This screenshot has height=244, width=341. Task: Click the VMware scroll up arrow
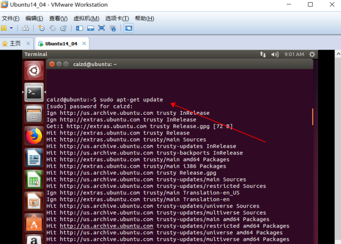[x=338, y=53]
